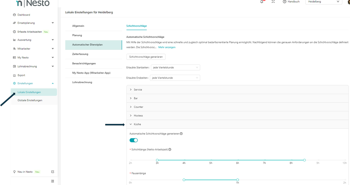
Task: Open Neu in Nesto external link icon
Action: pyautogui.click(x=53, y=172)
